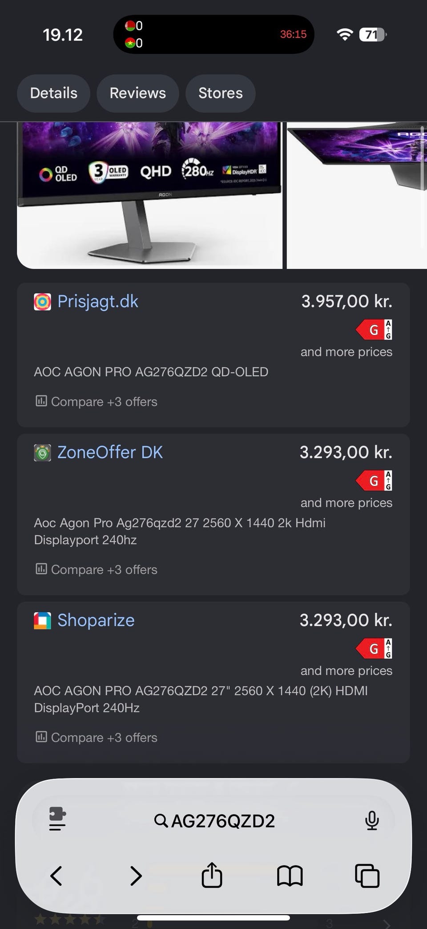The image size is (427, 929).
Task: Open the Prisjagt.dk store link
Action: [97, 301]
